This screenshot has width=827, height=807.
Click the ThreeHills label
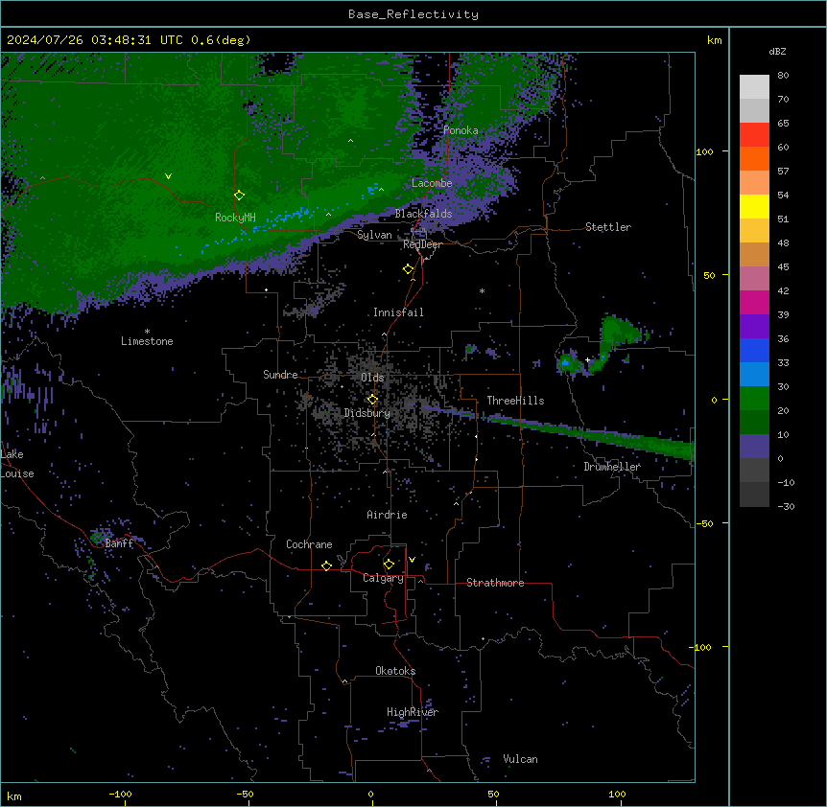[515, 401]
